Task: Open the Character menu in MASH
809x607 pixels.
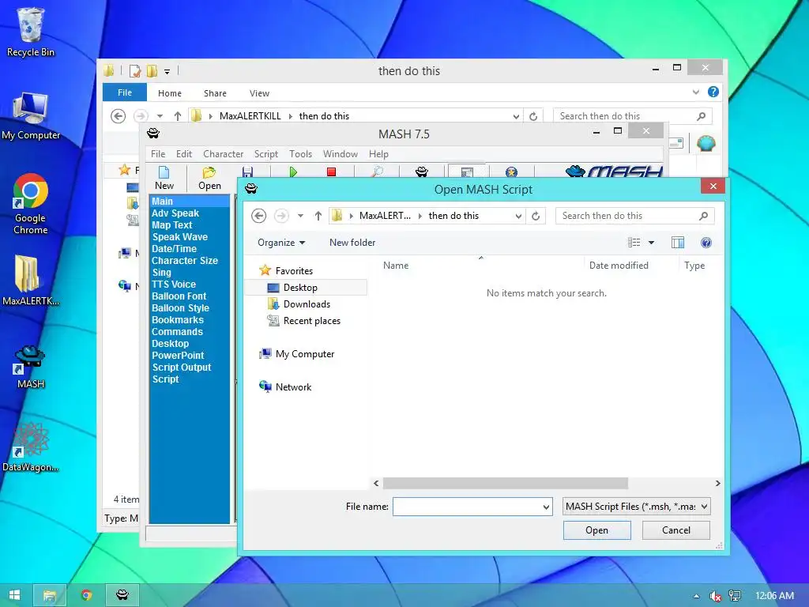Action: (223, 154)
